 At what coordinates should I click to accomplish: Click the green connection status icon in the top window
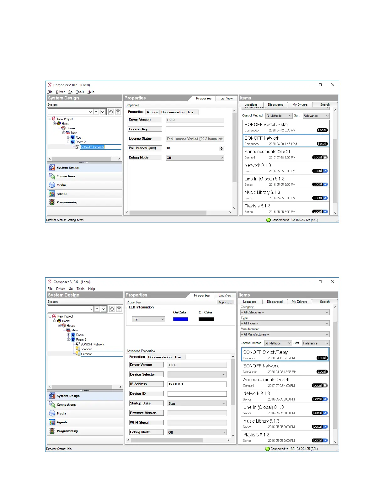point(268,220)
